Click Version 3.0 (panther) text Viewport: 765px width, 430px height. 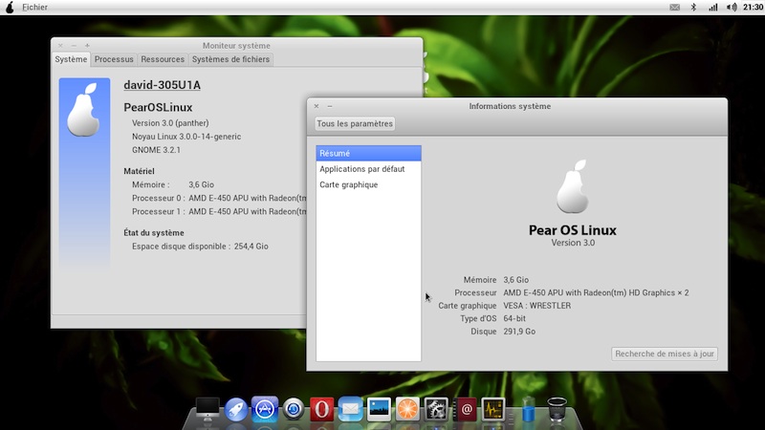point(170,123)
